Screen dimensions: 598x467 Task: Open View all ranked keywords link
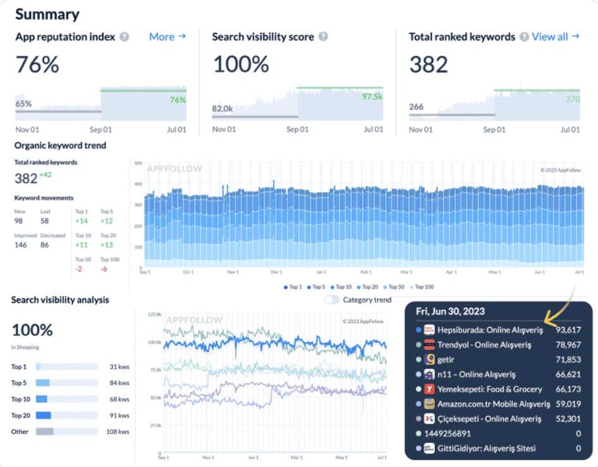point(556,37)
